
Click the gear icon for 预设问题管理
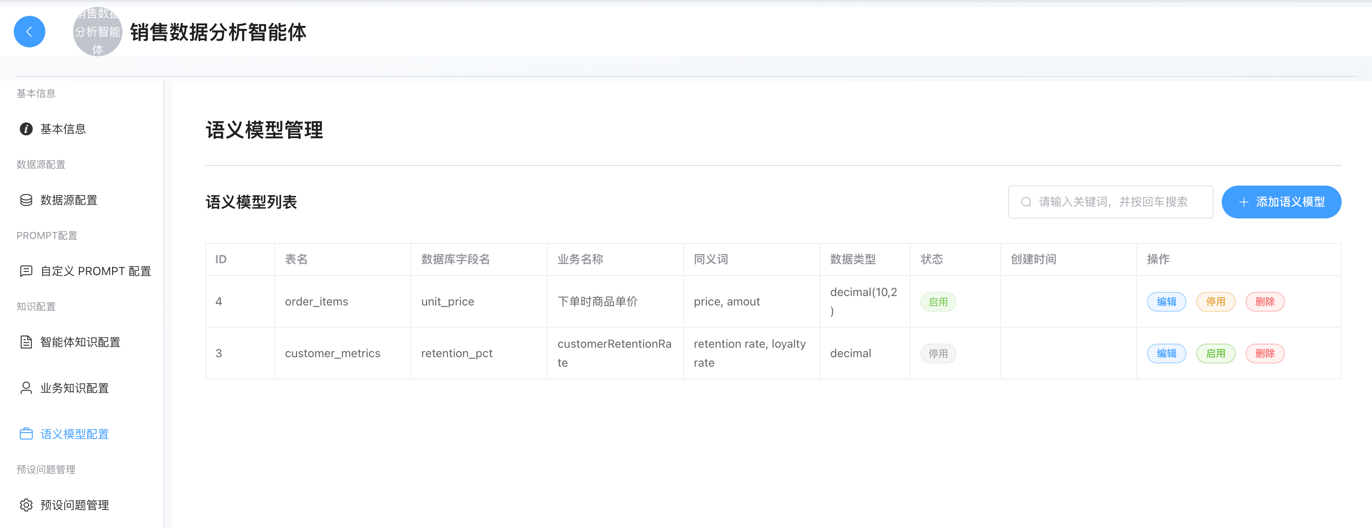click(x=25, y=505)
